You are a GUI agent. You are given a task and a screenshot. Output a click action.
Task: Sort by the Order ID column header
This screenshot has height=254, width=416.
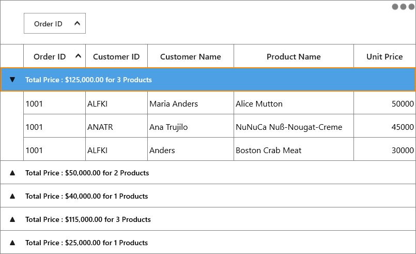54,56
